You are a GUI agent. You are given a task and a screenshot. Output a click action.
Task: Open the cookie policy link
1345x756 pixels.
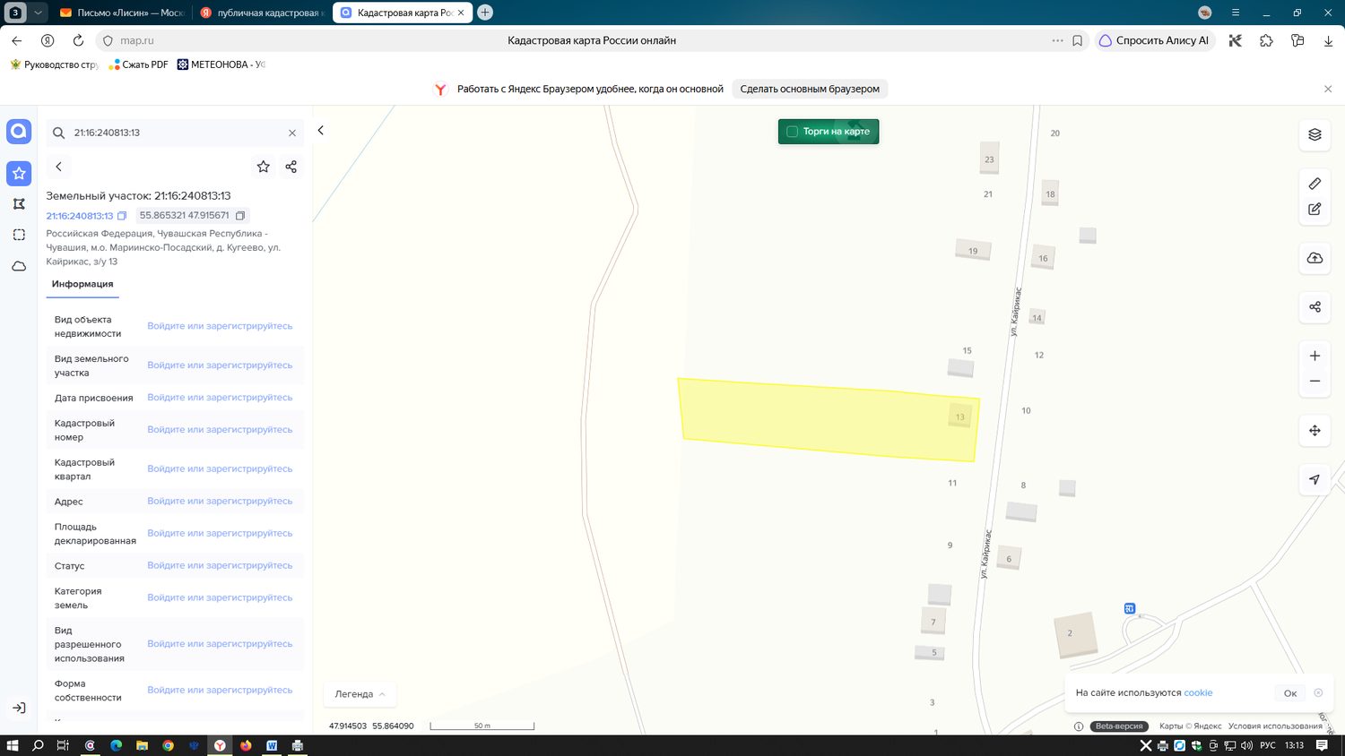click(x=1198, y=693)
